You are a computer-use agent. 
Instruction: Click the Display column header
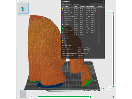point(100,7)
